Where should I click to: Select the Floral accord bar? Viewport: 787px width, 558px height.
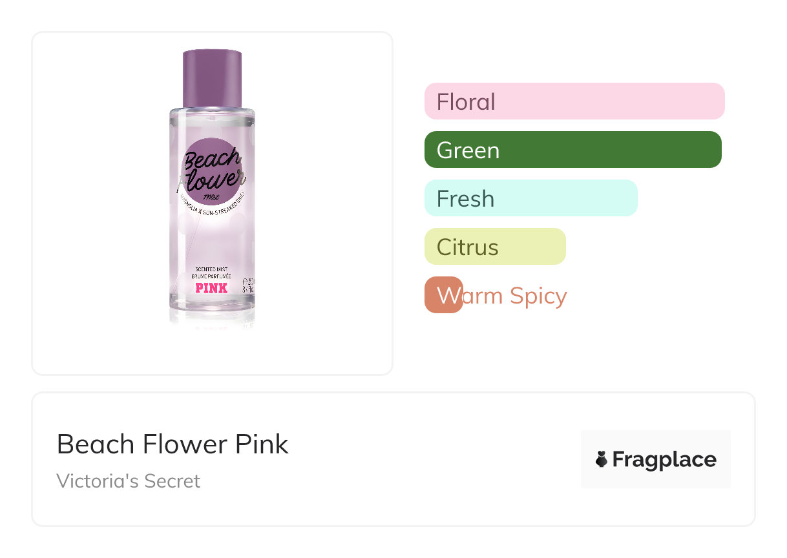pyautogui.click(x=574, y=101)
